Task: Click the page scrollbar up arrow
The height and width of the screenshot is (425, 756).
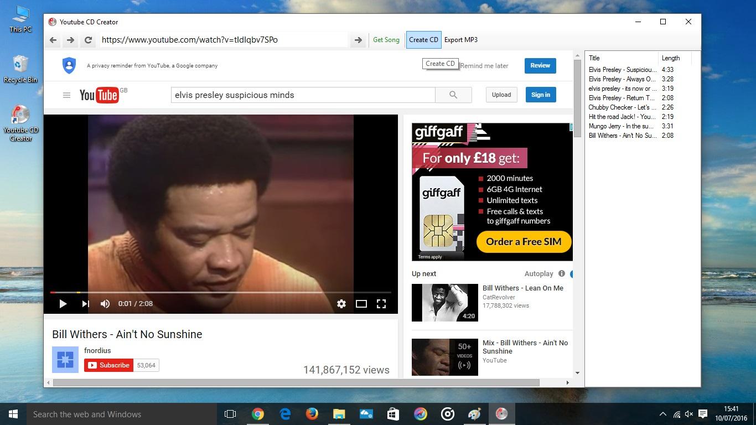Action: click(x=578, y=54)
